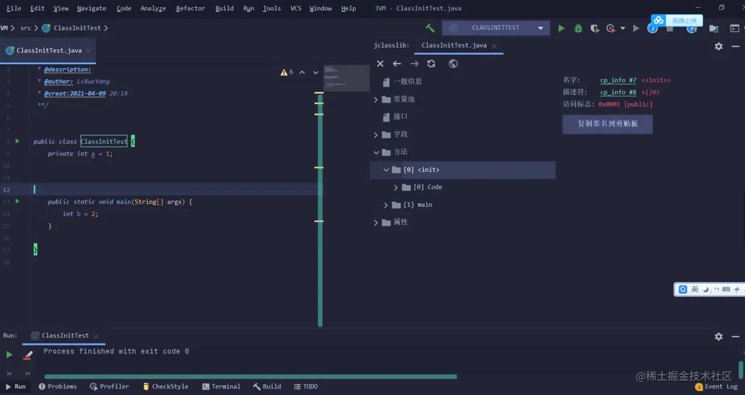Close the ClassInitTest.java editor tab

click(88, 51)
